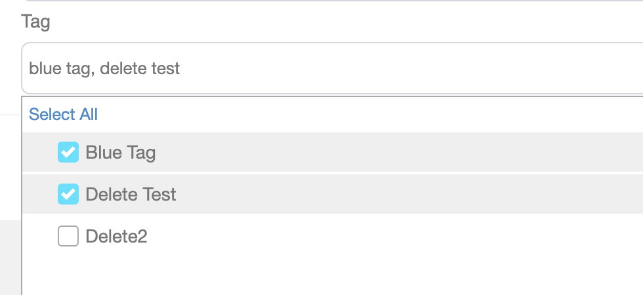Select the Delete Test option label
The height and width of the screenshot is (295, 643).
[x=131, y=194]
